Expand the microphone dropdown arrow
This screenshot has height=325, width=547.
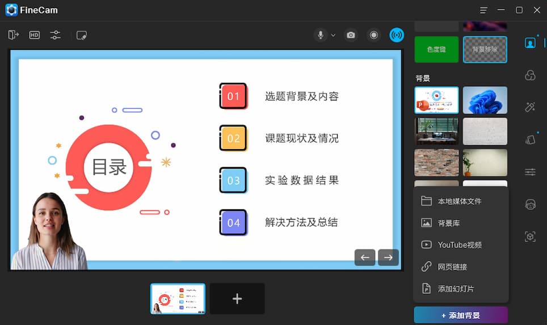(333, 35)
